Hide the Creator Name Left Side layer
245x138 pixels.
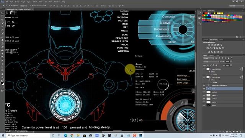click(204, 85)
